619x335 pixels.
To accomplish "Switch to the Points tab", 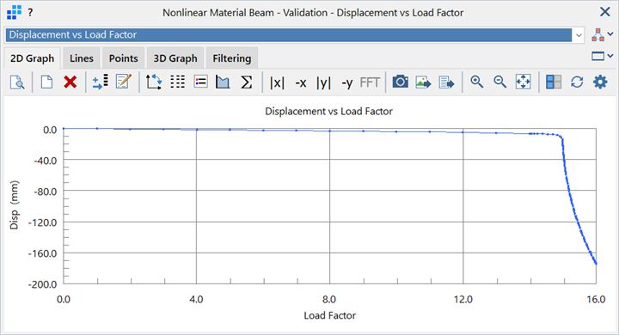I will coord(123,58).
